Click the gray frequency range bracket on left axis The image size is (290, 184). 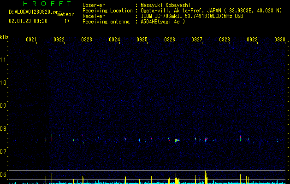pos(9,129)
